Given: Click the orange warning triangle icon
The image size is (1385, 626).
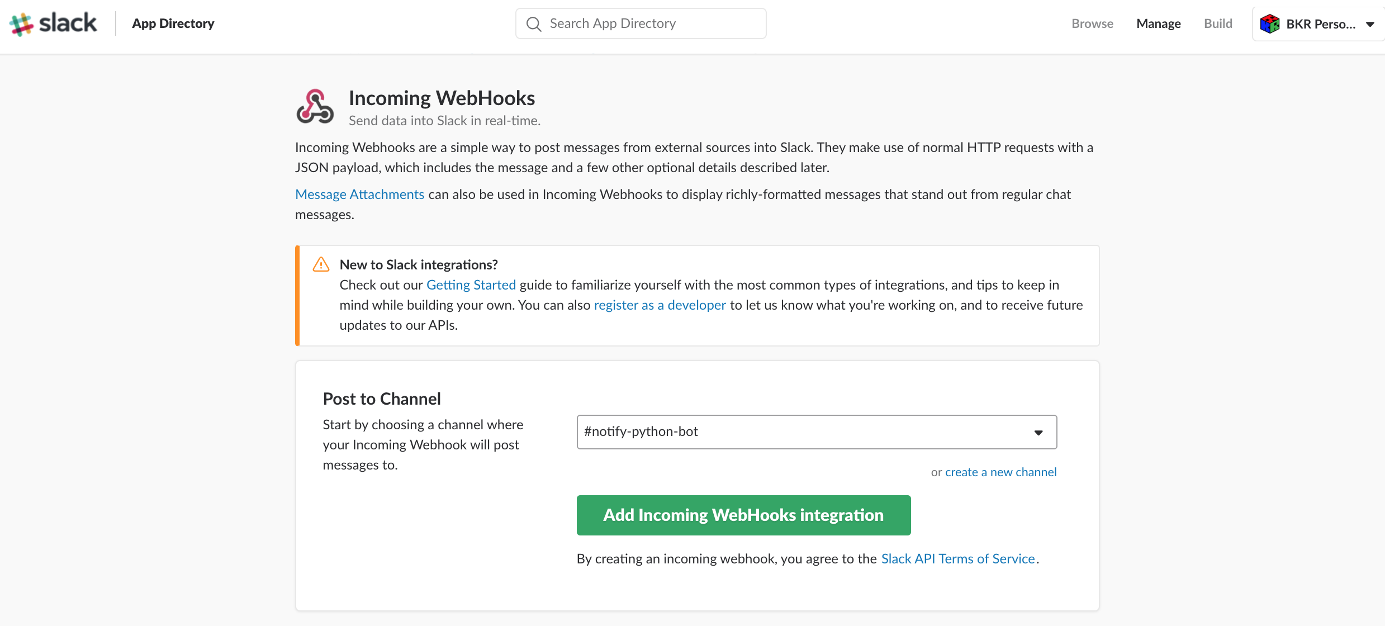Looking at the screenshot, I should (321, 264).
